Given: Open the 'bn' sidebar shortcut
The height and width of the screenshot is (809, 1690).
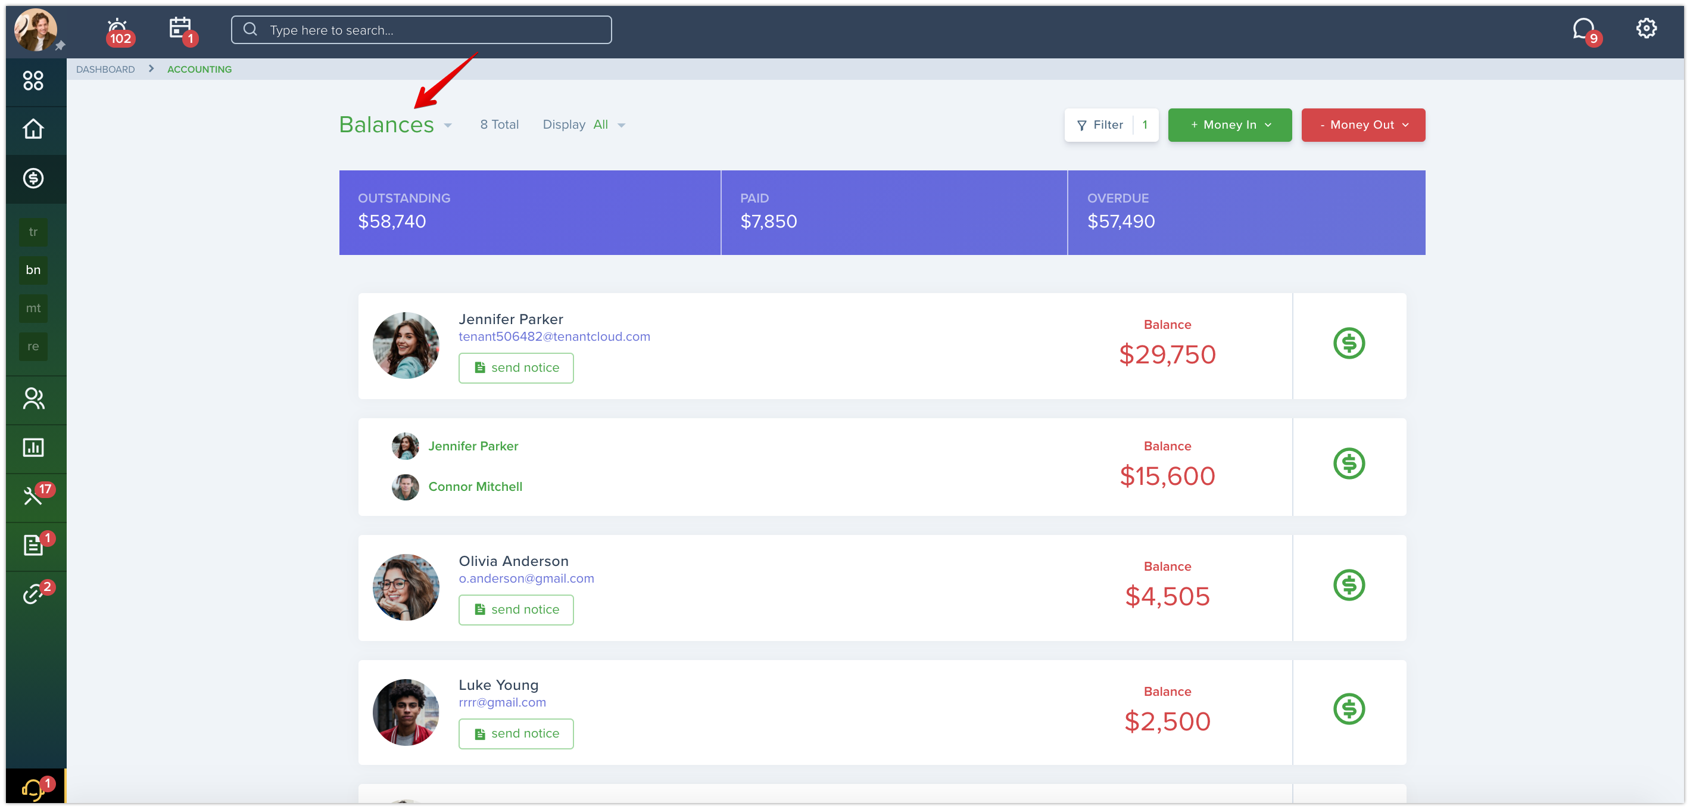Looking at the screenshot, I should 33,270.
